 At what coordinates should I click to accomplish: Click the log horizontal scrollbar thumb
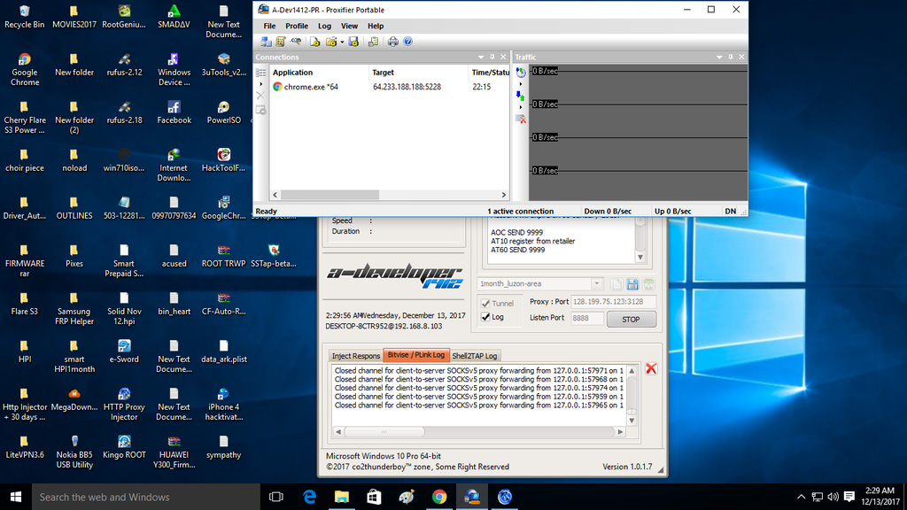point(384,432)
